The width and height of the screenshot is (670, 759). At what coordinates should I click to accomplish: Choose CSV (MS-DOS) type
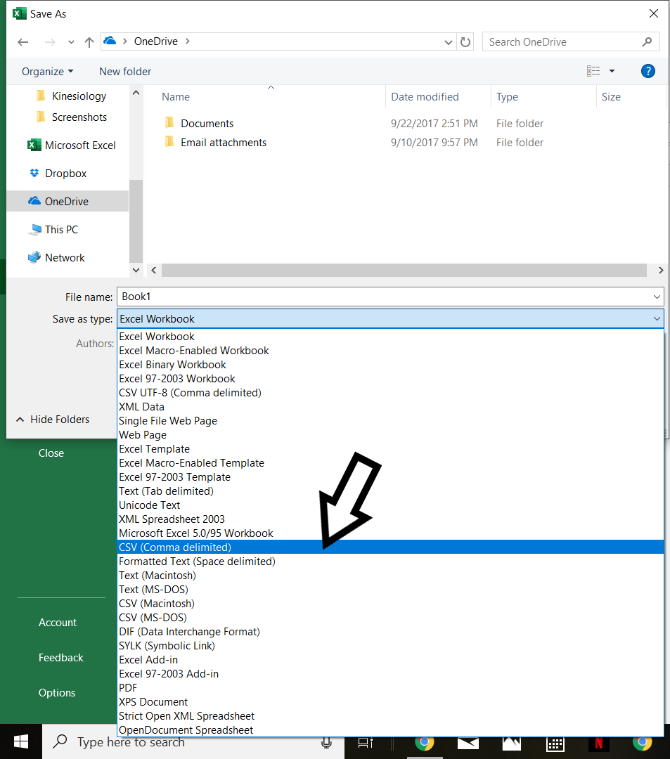pyautogui.click(x=390, y=617)
